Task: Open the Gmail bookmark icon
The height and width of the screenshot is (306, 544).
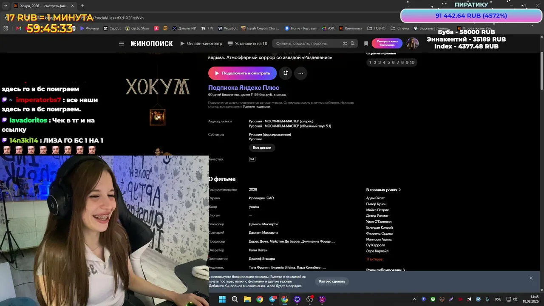Action: (x=19, y=28)
